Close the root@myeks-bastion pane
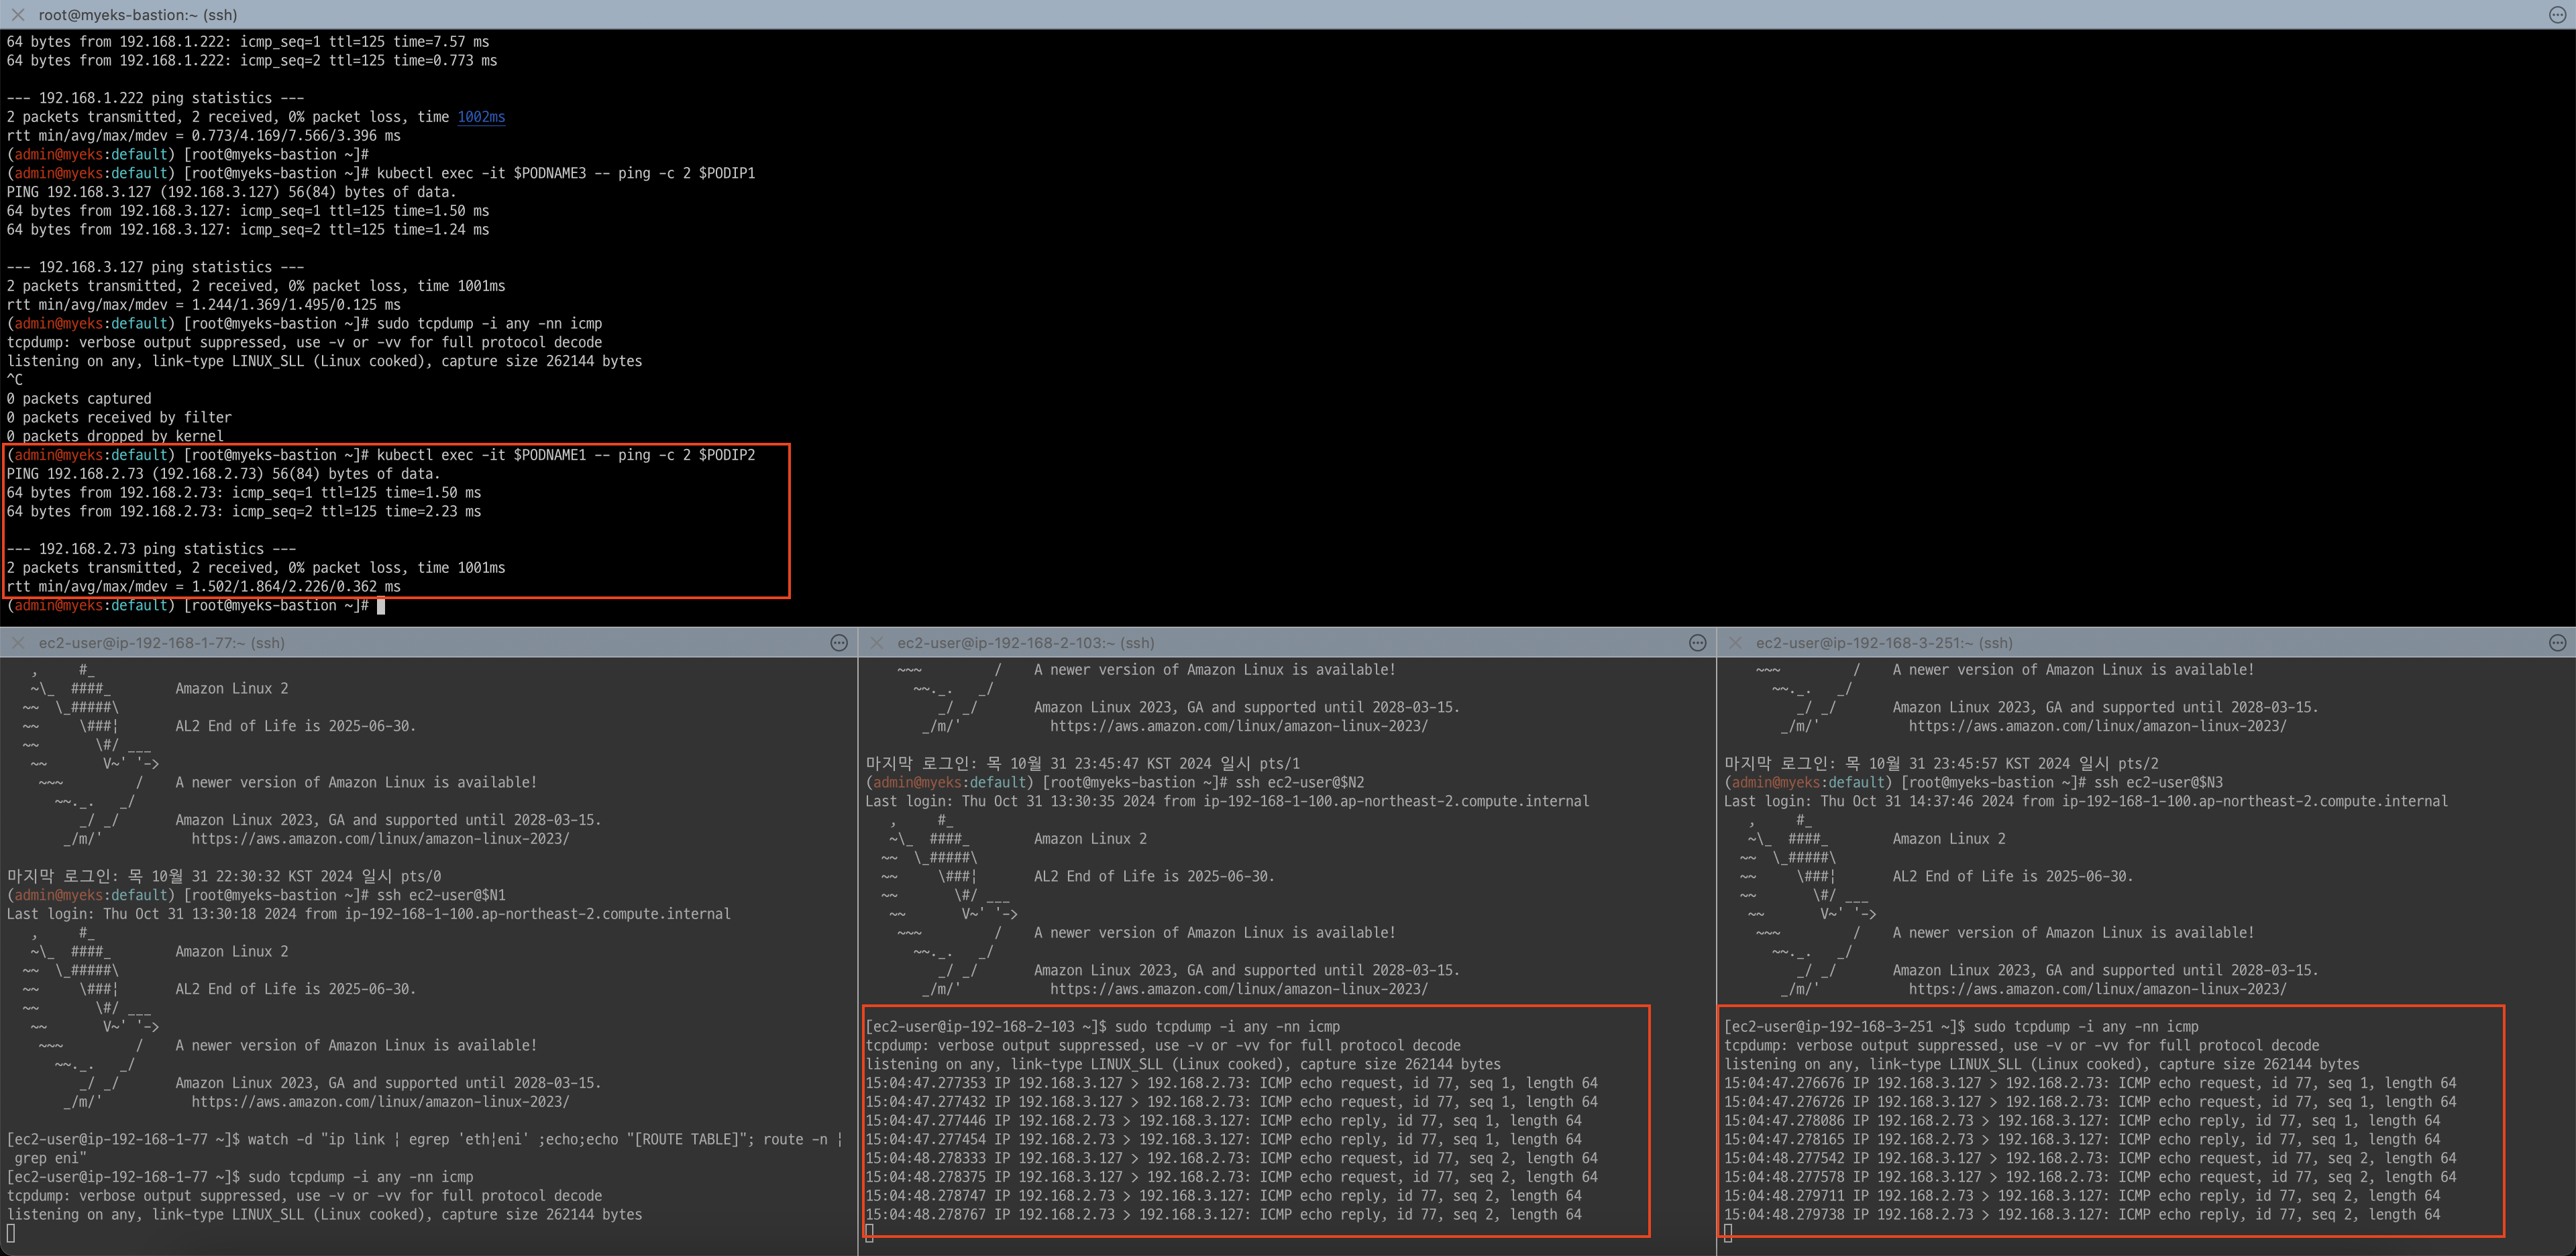Image resolution: width=2576 pixels, height=1256 pixels. click(x=17, y=15)
